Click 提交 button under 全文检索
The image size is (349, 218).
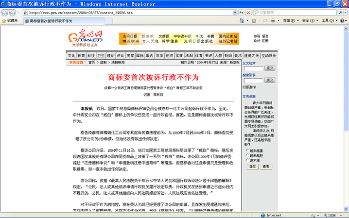(x=270, y=68)
